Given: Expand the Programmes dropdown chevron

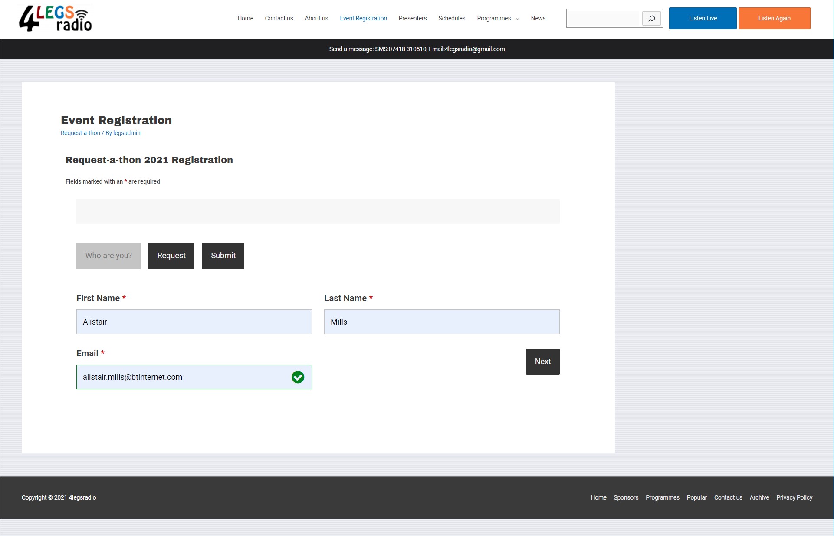Looking at the screenshot, I should 517,19.
